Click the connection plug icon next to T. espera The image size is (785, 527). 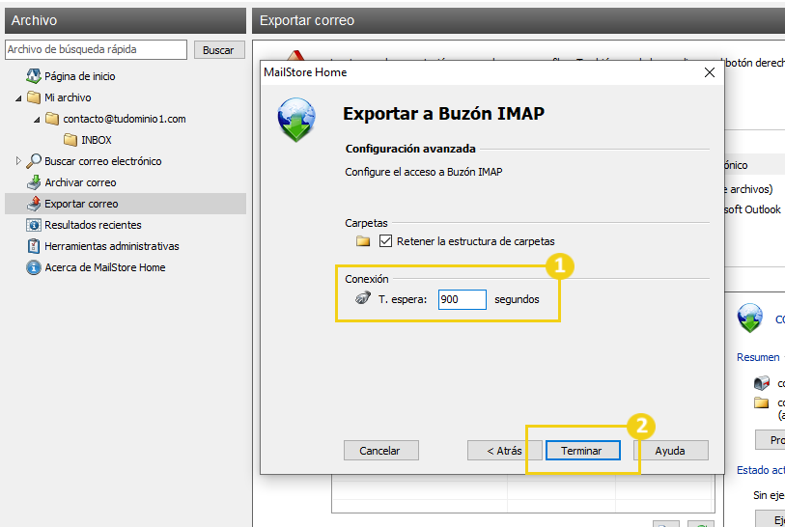tap(363, 298)
